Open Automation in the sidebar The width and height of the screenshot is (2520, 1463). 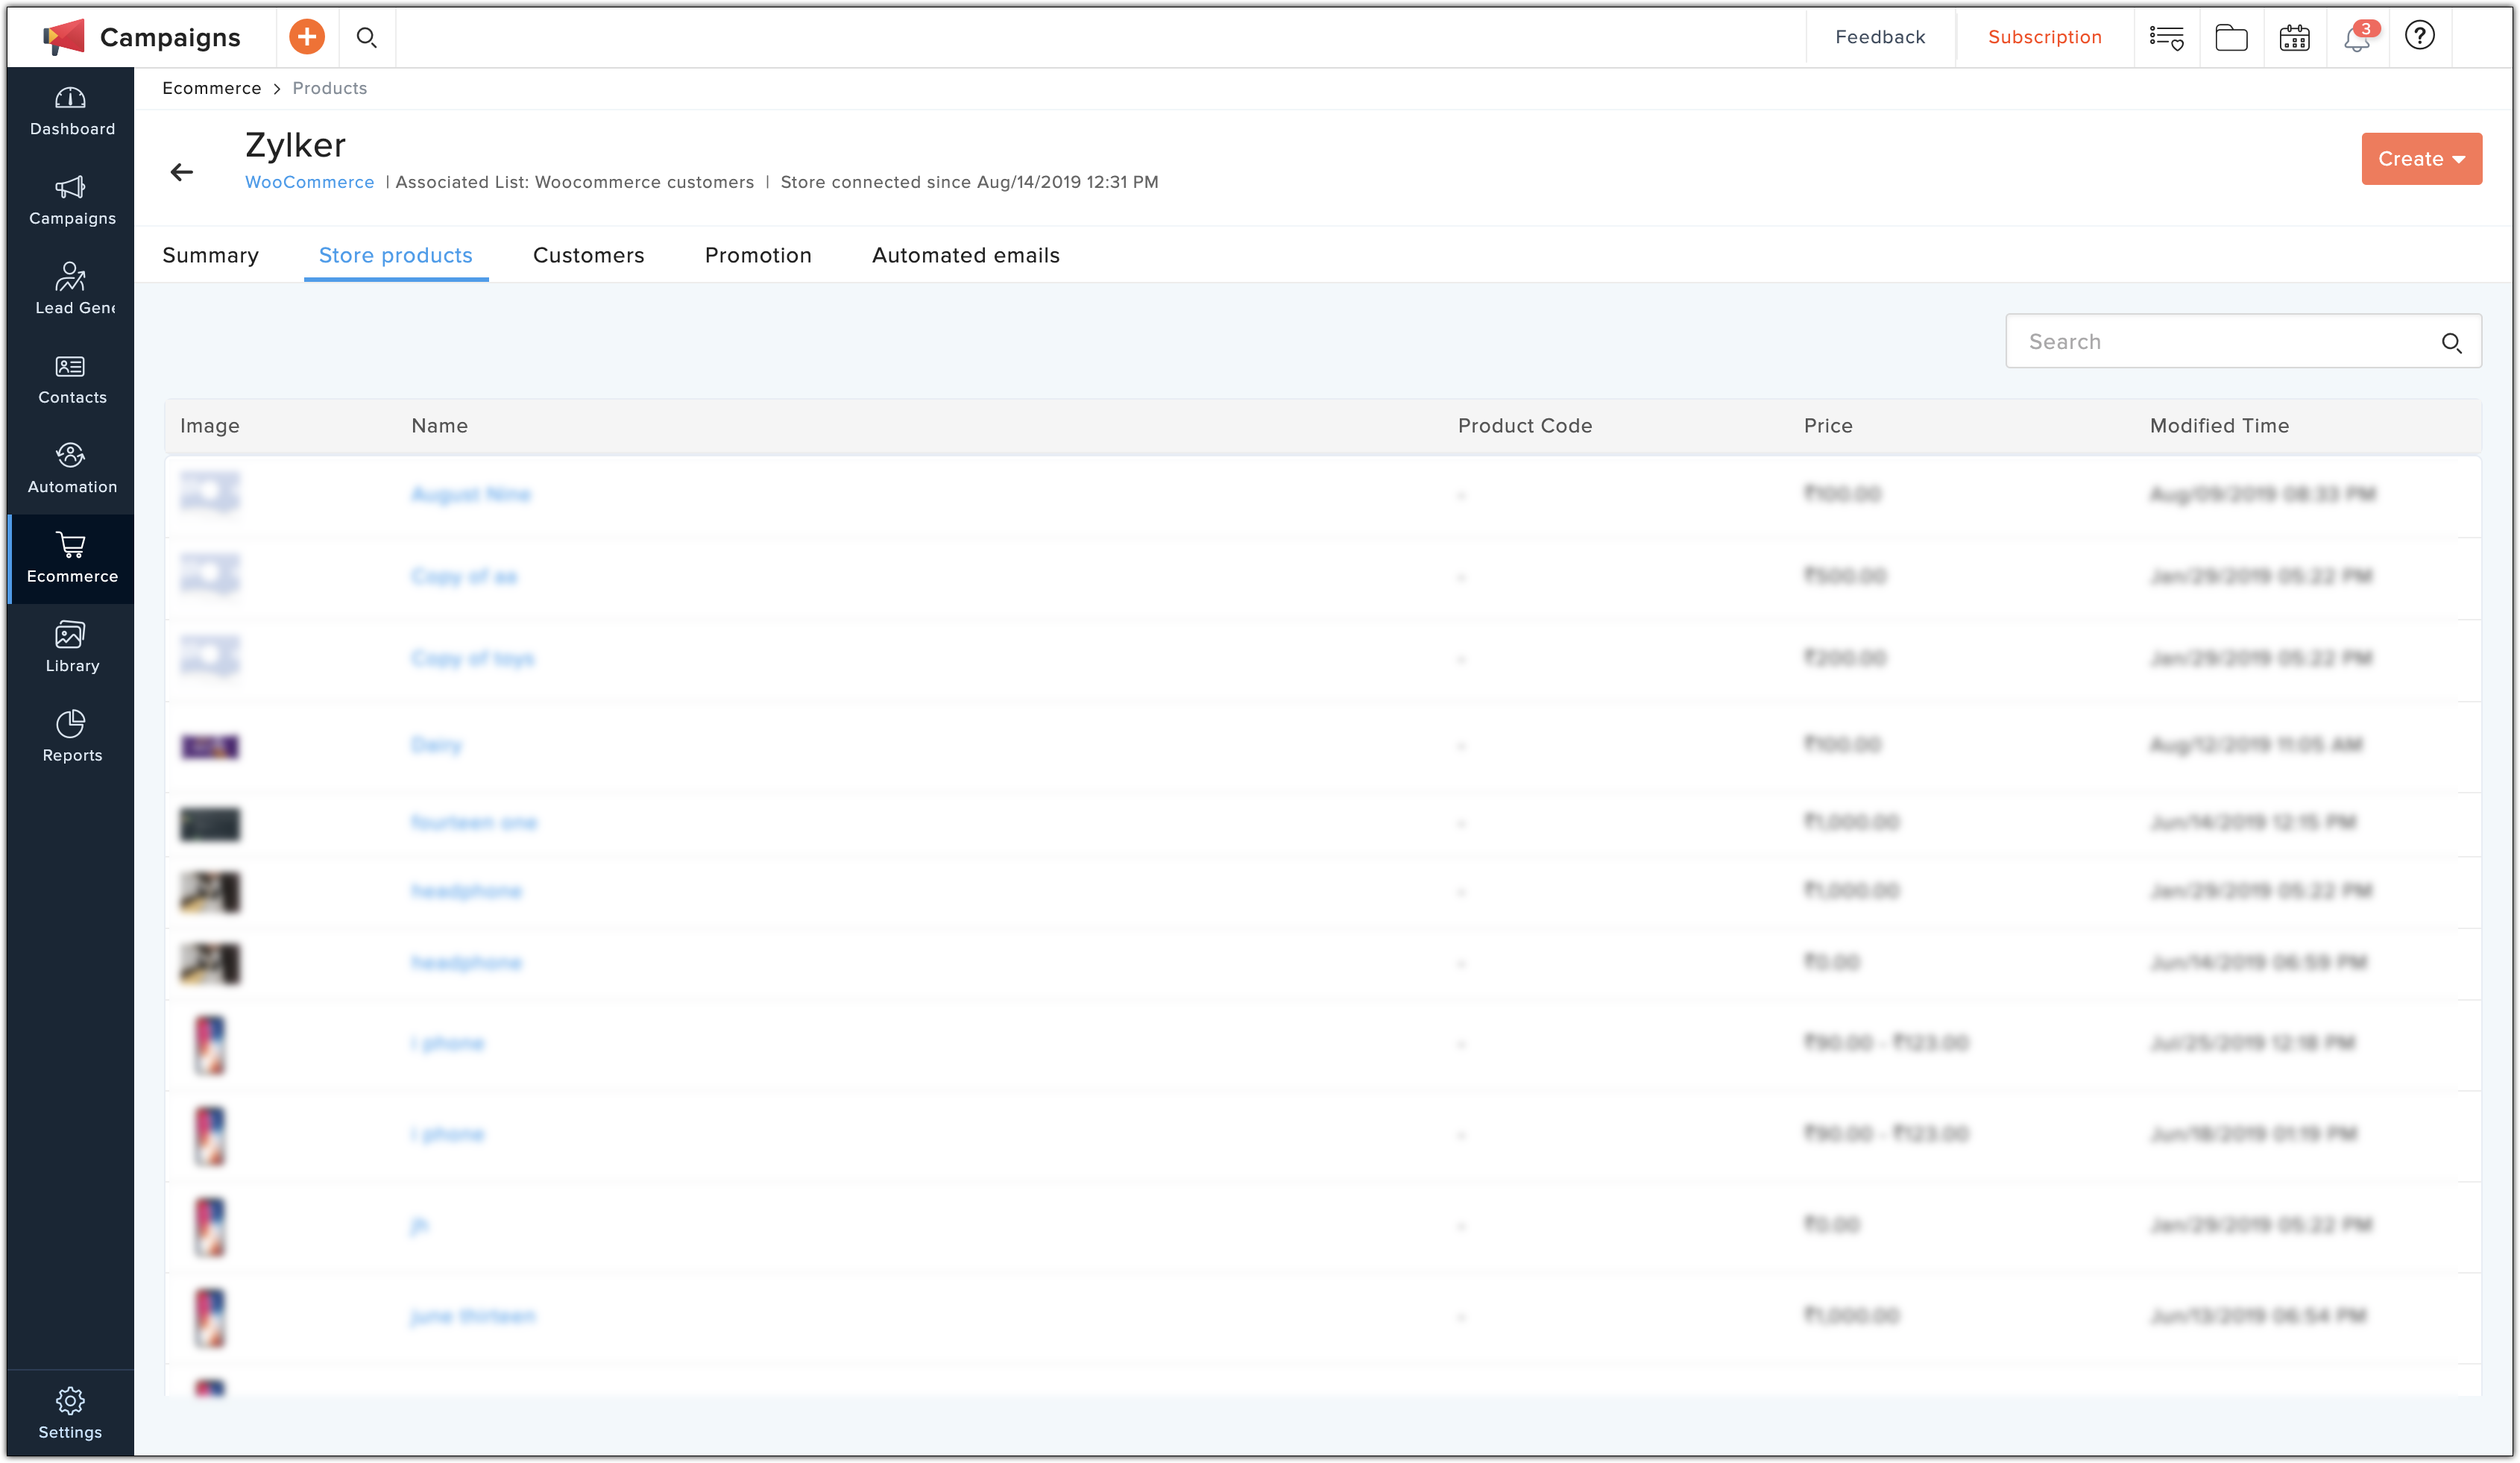click(71, 468)
